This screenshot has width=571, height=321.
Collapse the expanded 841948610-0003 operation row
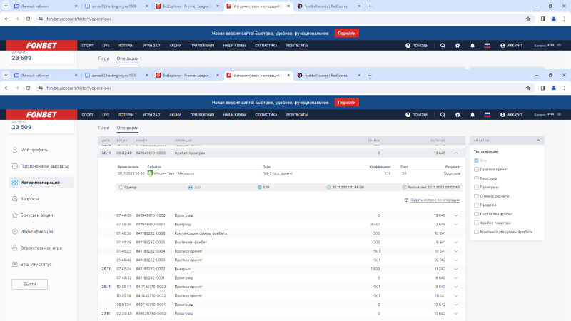coord(455,153)
